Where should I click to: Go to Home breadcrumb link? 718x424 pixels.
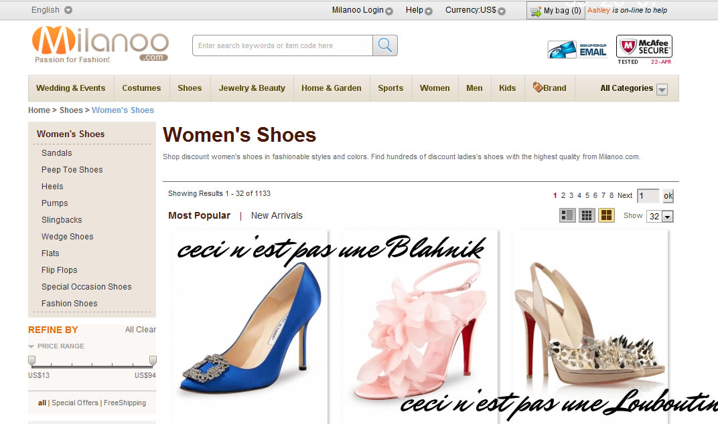39,110
